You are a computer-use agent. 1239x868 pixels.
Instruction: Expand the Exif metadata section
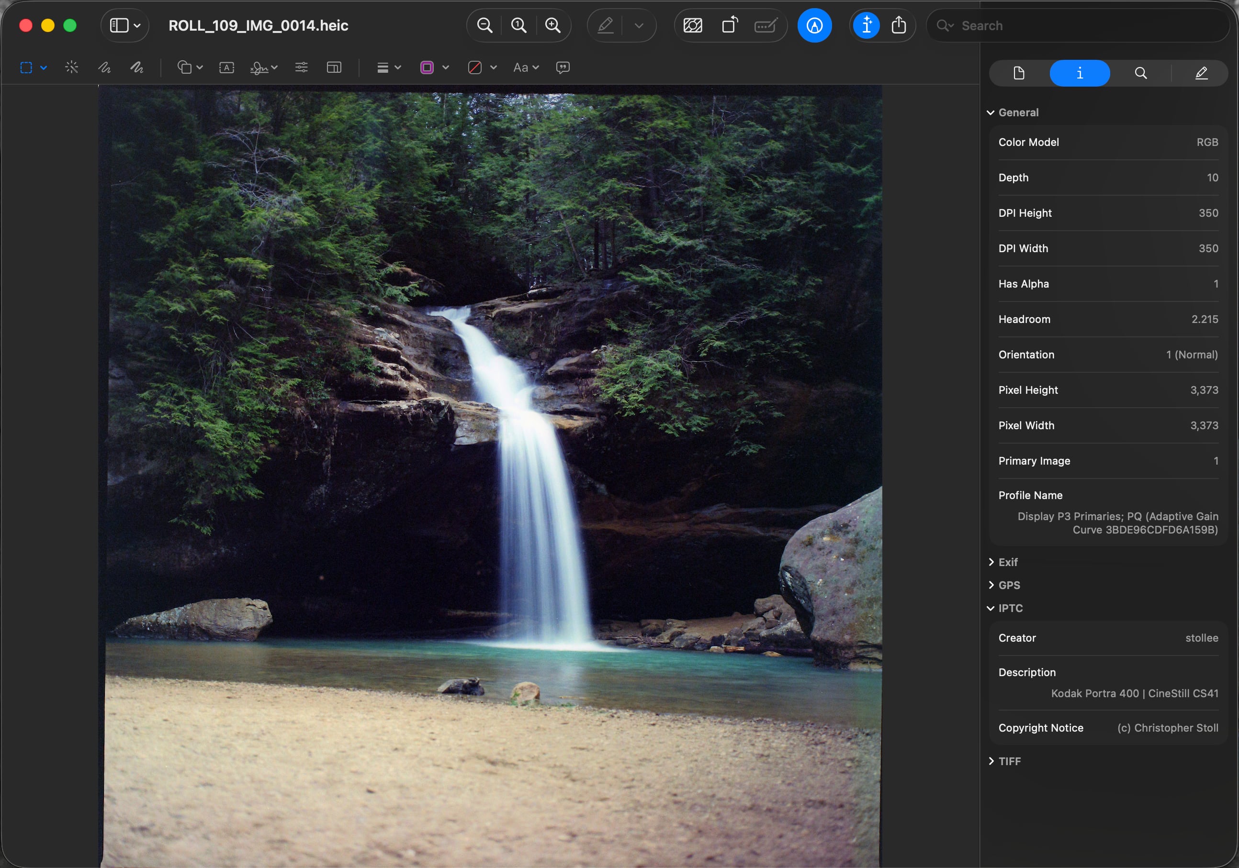coord(992,562)
